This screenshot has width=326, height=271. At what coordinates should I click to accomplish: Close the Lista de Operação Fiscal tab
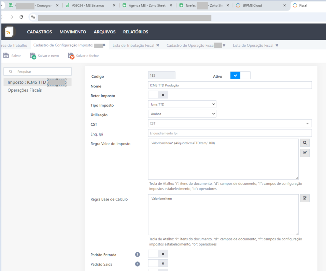pyautogui.click(x=277, y=45)
